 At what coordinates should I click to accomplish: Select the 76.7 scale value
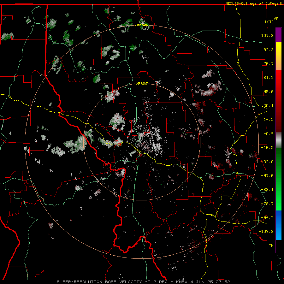[269, 63]
